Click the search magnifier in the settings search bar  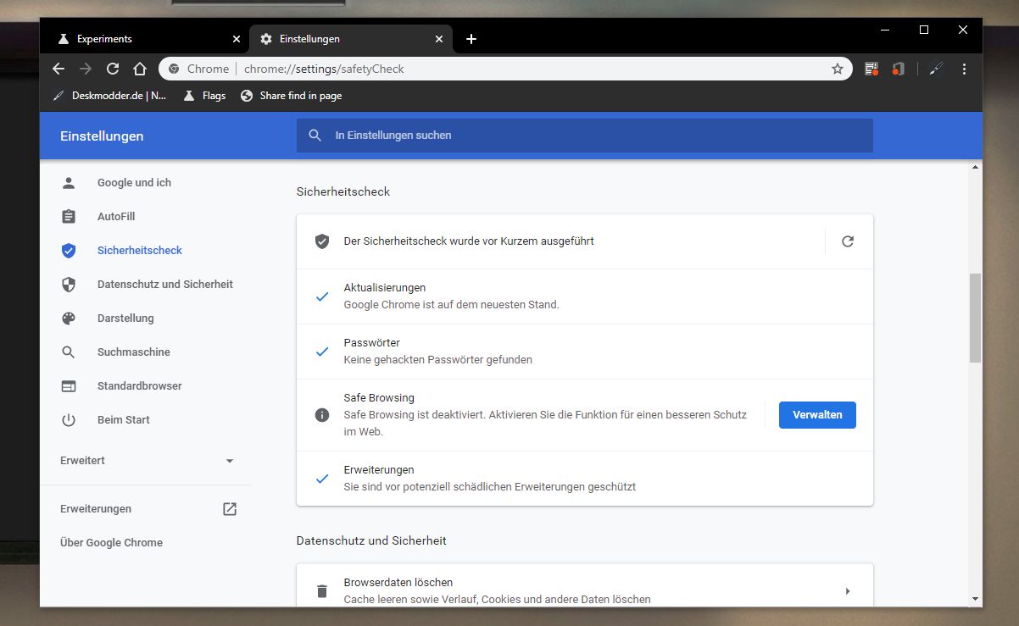315,136
